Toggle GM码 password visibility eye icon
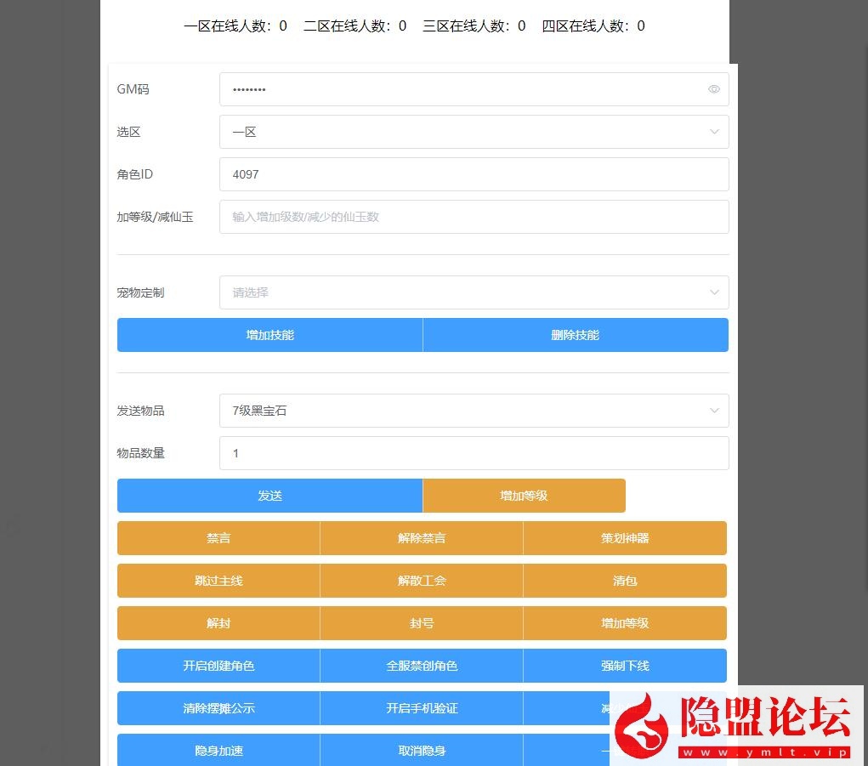The width and height of the screenshot is (868, 766). click(x=714, y=88)
